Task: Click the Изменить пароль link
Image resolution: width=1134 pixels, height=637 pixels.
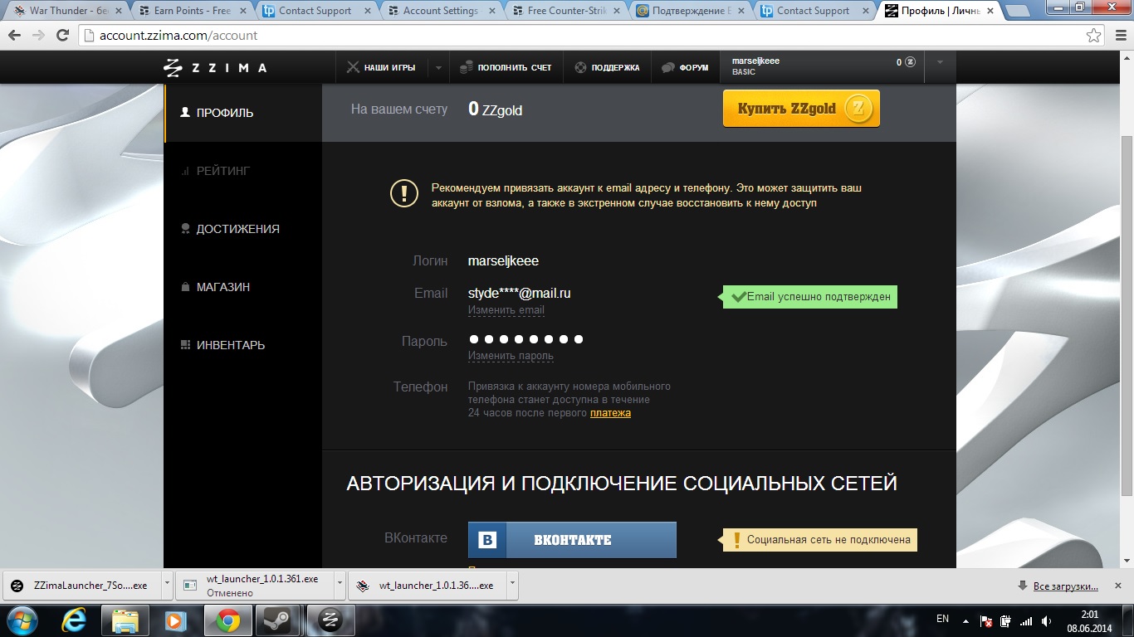Action: [x=511, y=356]
